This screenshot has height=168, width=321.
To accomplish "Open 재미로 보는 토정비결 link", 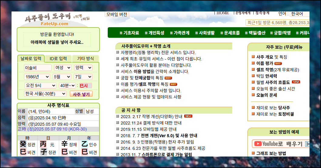I will pos(275,114).
